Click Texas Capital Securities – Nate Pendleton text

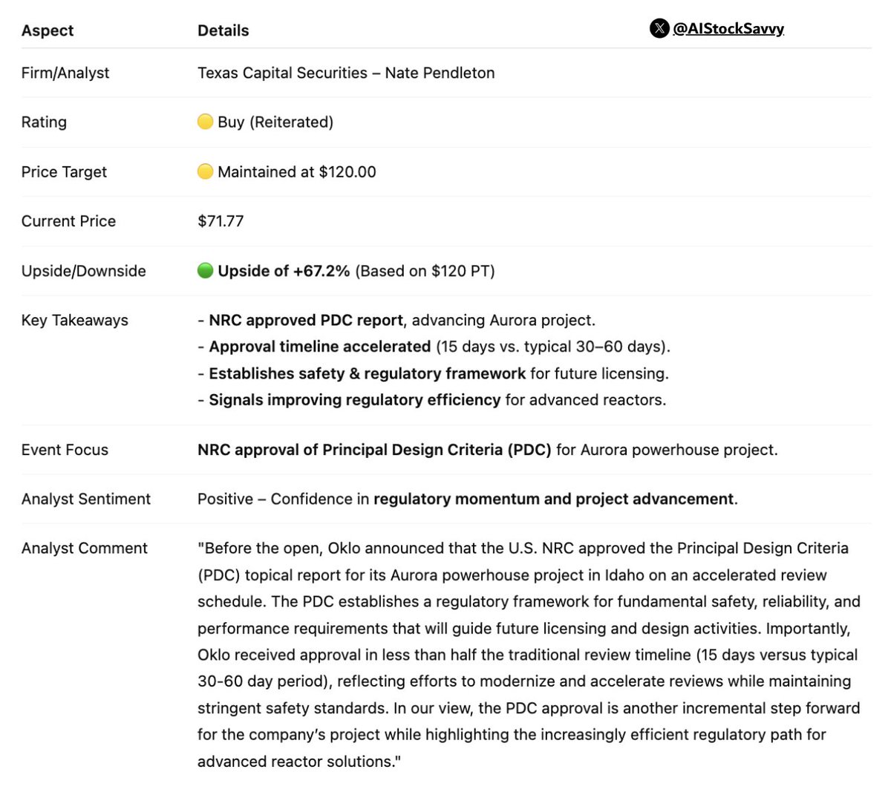point(346,73)
